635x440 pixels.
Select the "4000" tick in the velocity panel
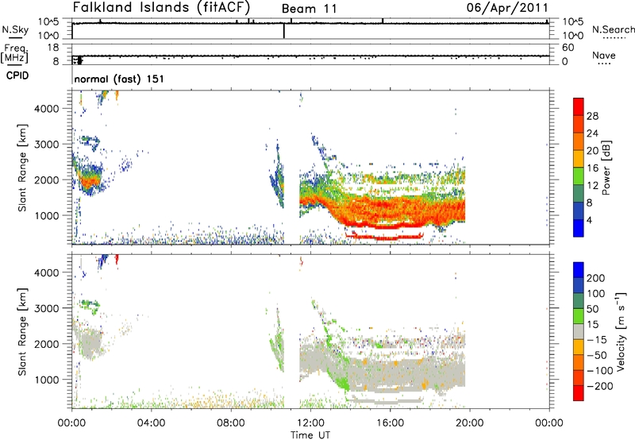point(47,272)
